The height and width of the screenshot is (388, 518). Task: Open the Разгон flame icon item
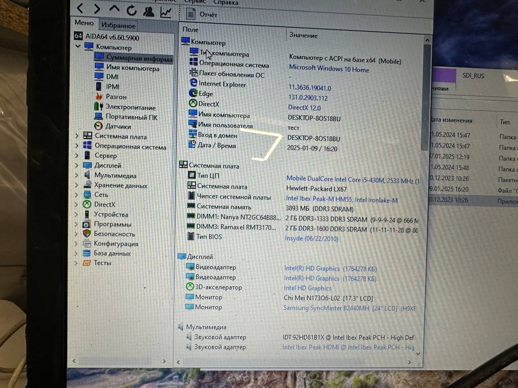tap(99, 96)
